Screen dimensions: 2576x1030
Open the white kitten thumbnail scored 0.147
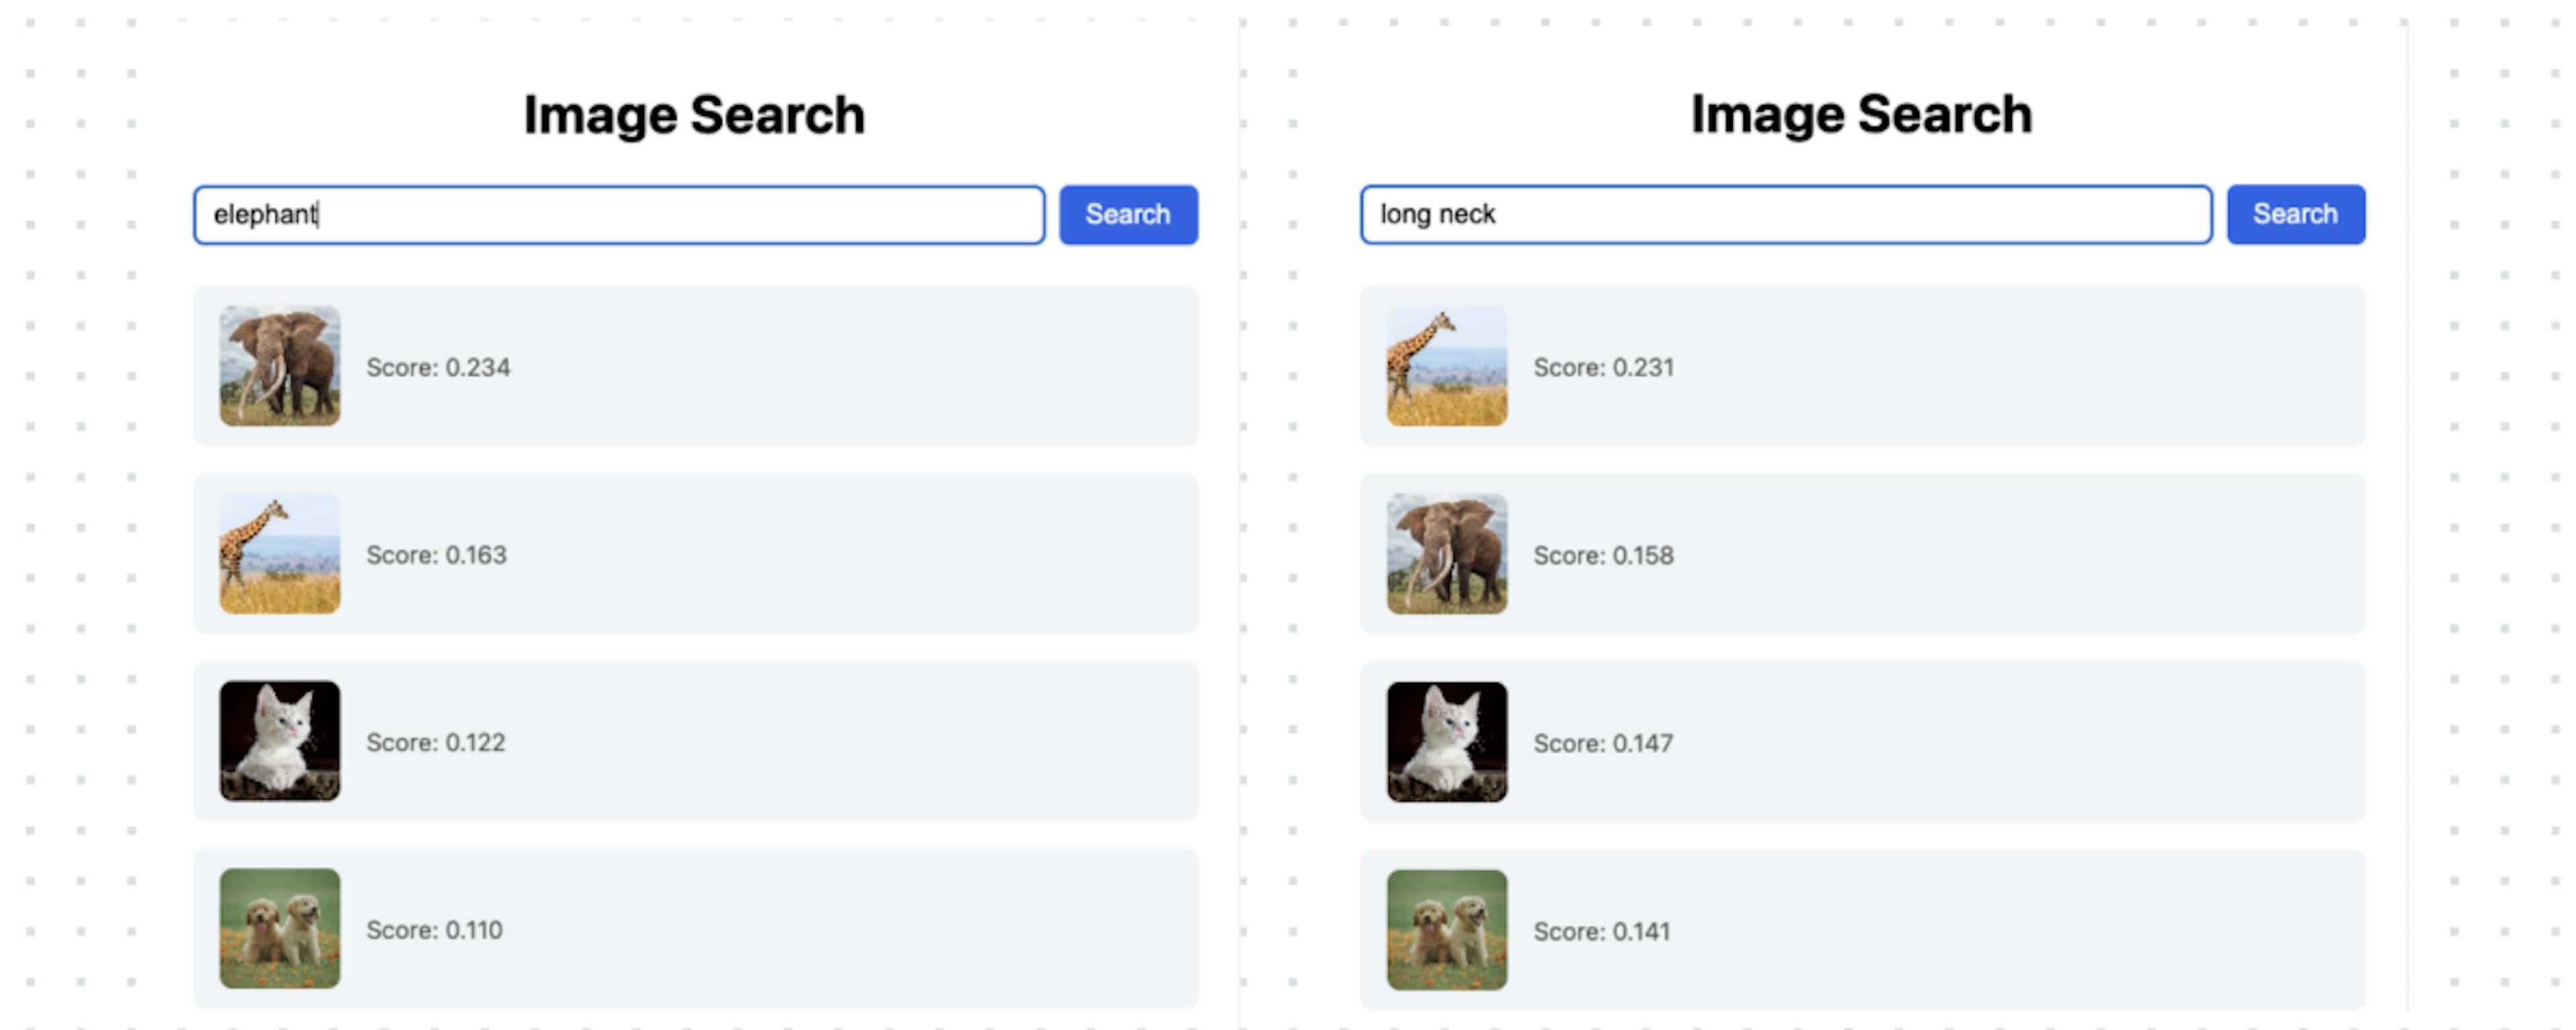[1446, 742]
